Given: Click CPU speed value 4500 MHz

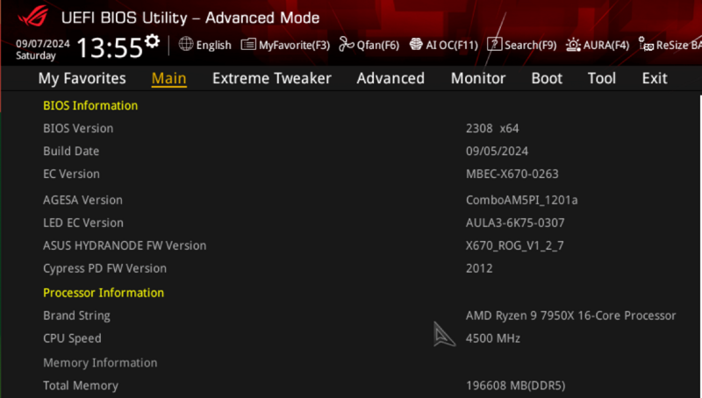Looking at the screenshot, I should [x=493, y=338].
